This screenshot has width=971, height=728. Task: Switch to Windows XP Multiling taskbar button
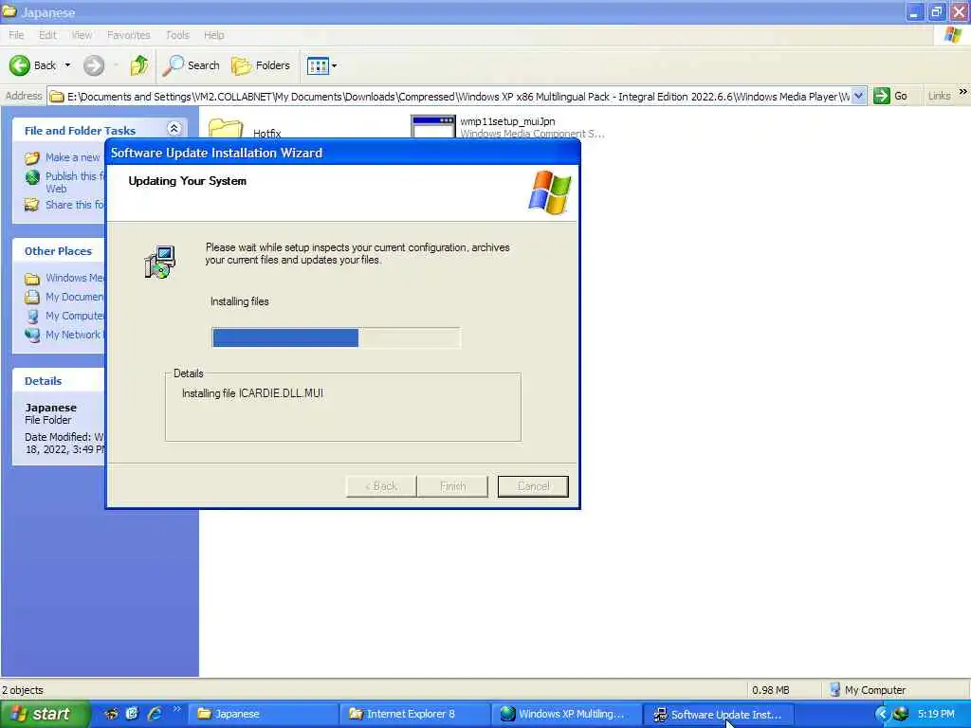click(x=567, y=715)
